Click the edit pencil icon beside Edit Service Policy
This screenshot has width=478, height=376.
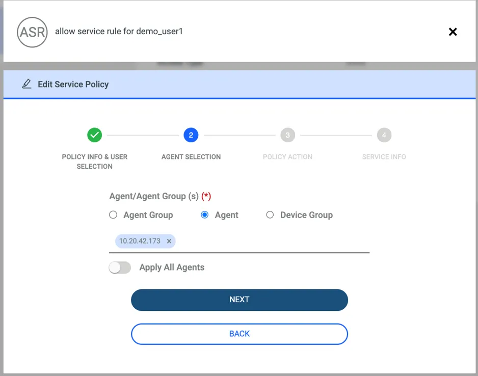click(26, 84)
